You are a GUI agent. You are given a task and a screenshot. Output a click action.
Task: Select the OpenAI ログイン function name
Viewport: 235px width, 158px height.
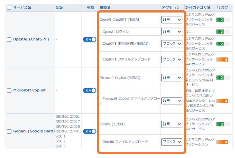click(x=116, y=32)
